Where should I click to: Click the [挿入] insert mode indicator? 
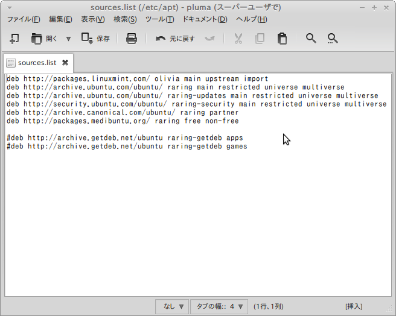pyautogui.click(x=354, y=306)
